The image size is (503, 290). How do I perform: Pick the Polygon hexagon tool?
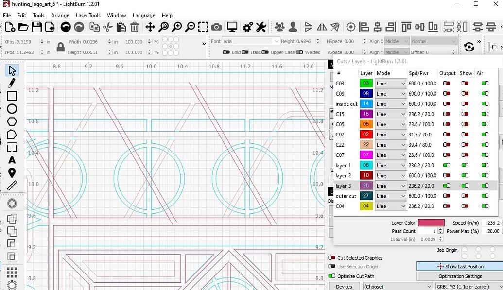(x=12, y=122)
